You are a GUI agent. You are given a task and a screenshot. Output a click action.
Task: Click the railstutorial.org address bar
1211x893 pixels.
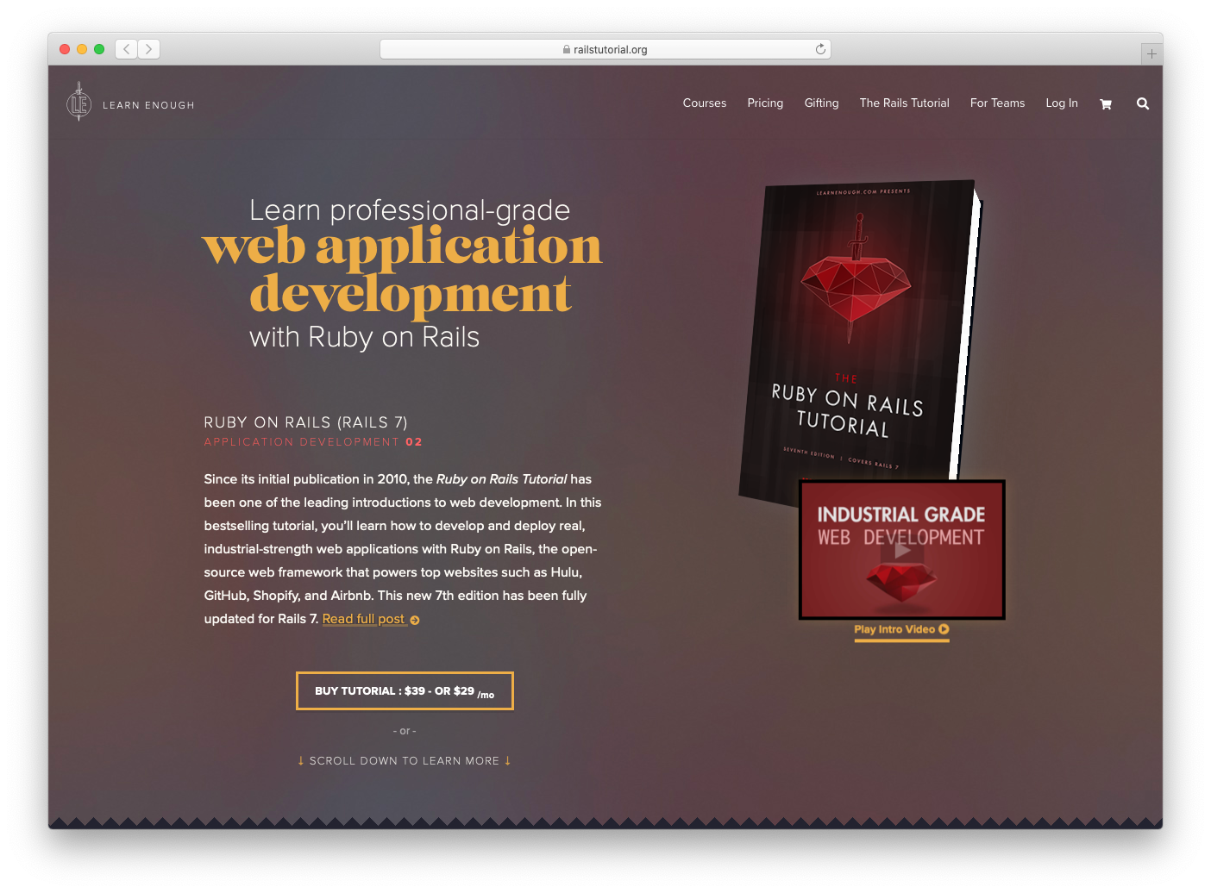pos(604,49)
